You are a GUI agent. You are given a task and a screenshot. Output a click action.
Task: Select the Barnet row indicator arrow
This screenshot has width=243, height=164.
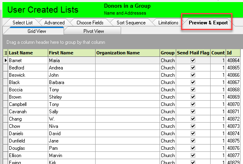pos(5,60)
